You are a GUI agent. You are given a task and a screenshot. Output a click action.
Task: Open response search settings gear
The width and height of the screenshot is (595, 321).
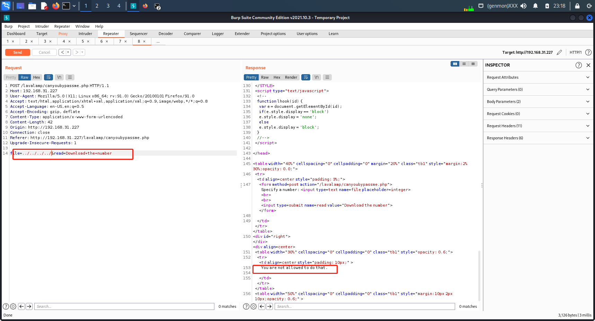point(254,306)
